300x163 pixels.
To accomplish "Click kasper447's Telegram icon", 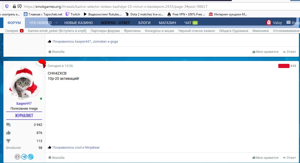I will pyautogui.click(x=24, y=157).
